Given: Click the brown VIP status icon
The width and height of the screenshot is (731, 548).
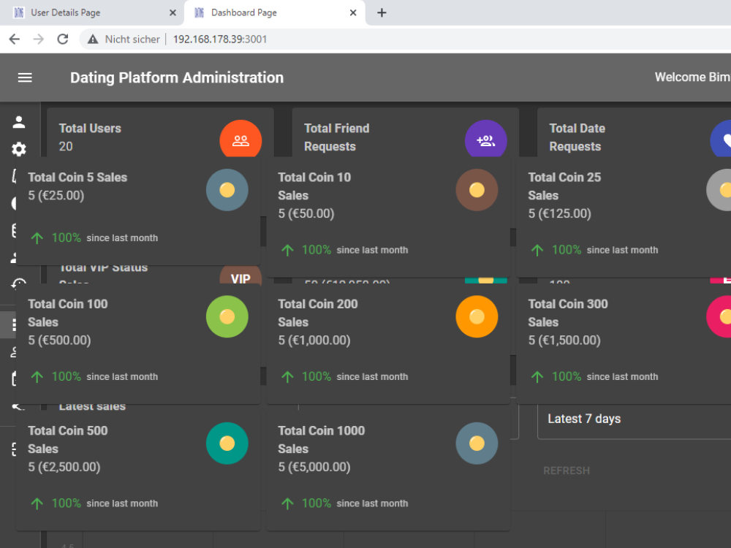Looking at the screenshot, I should click(x=240, y=275).
